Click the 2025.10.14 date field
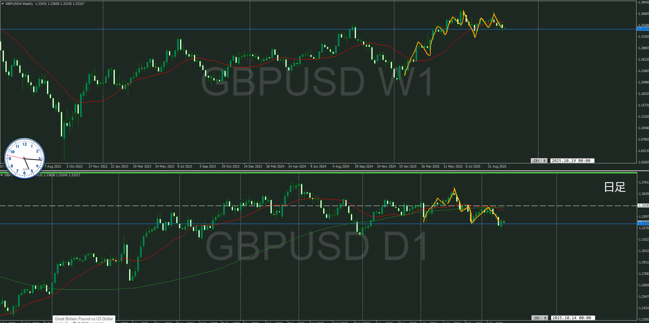649x323 pixels. click(x=572, y=318)
